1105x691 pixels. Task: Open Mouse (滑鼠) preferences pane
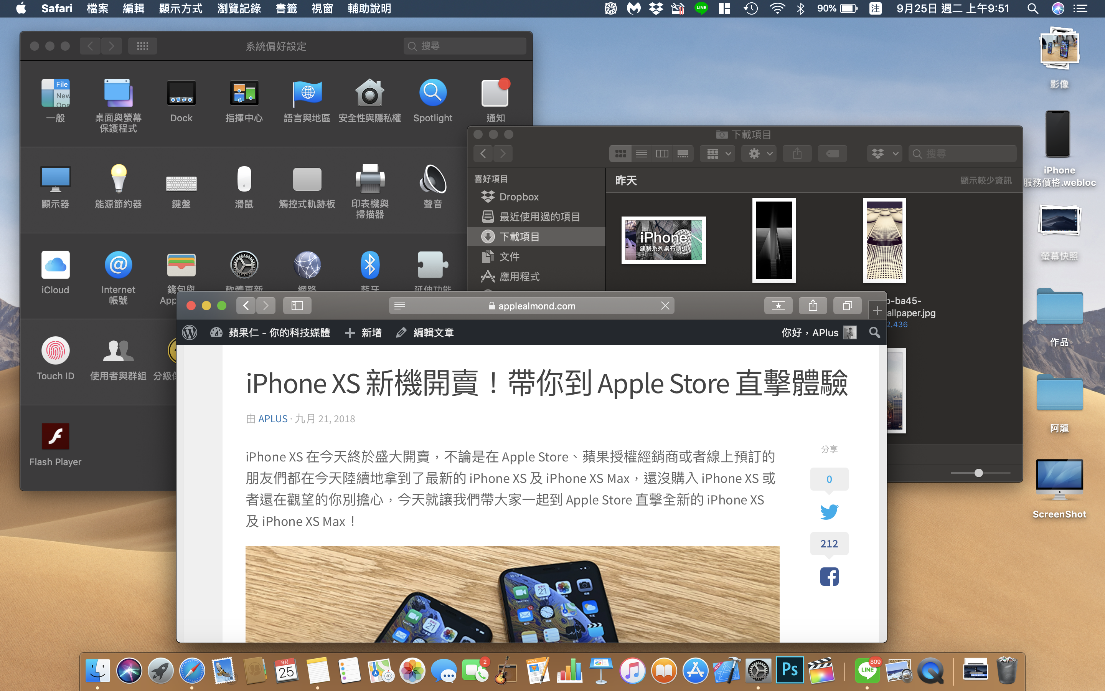pyautogui.click(x=244, y=187)
